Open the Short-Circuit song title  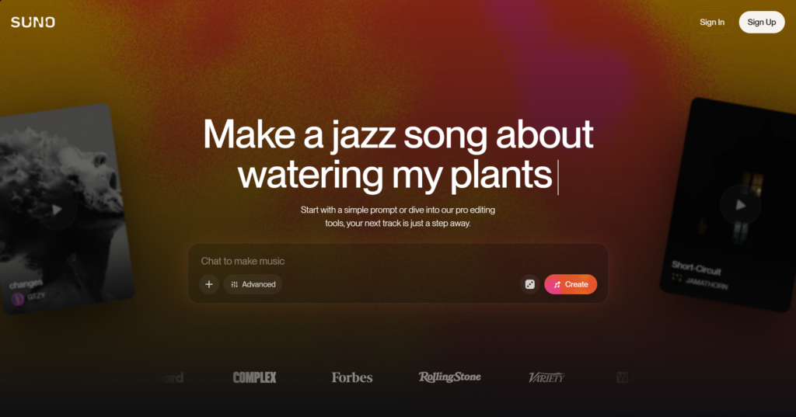click(696, 267)
